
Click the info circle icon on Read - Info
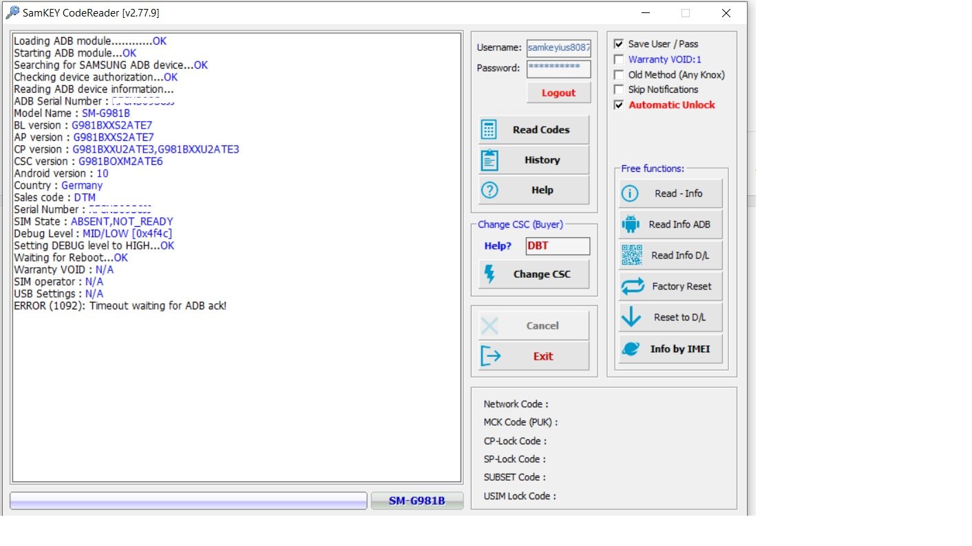(x=630, y=194)
